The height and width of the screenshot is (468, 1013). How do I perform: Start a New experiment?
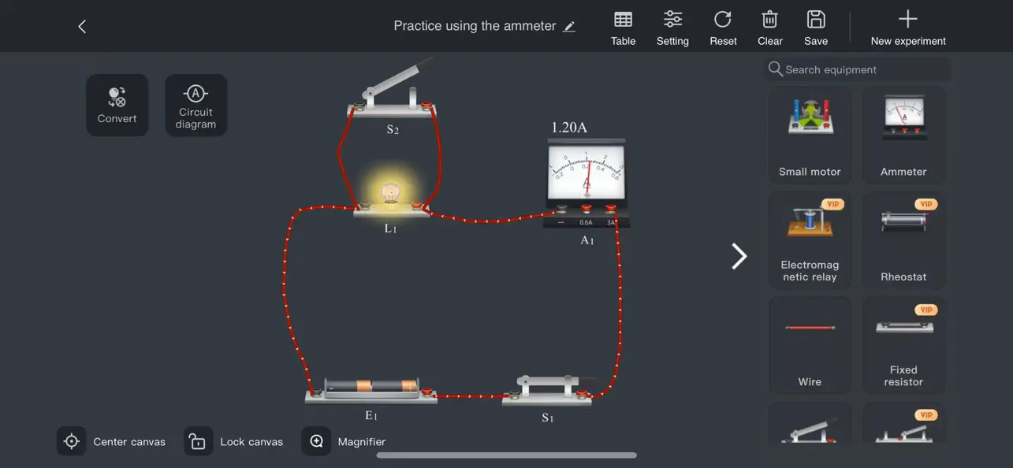point(908,28)
